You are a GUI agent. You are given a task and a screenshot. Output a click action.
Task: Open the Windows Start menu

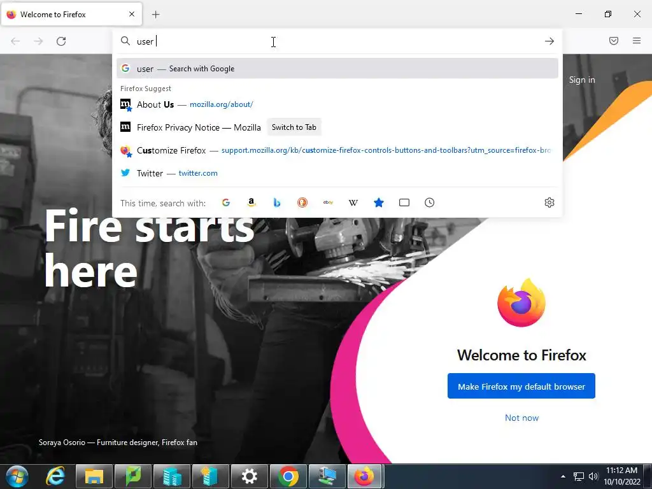tap(17, 476)
